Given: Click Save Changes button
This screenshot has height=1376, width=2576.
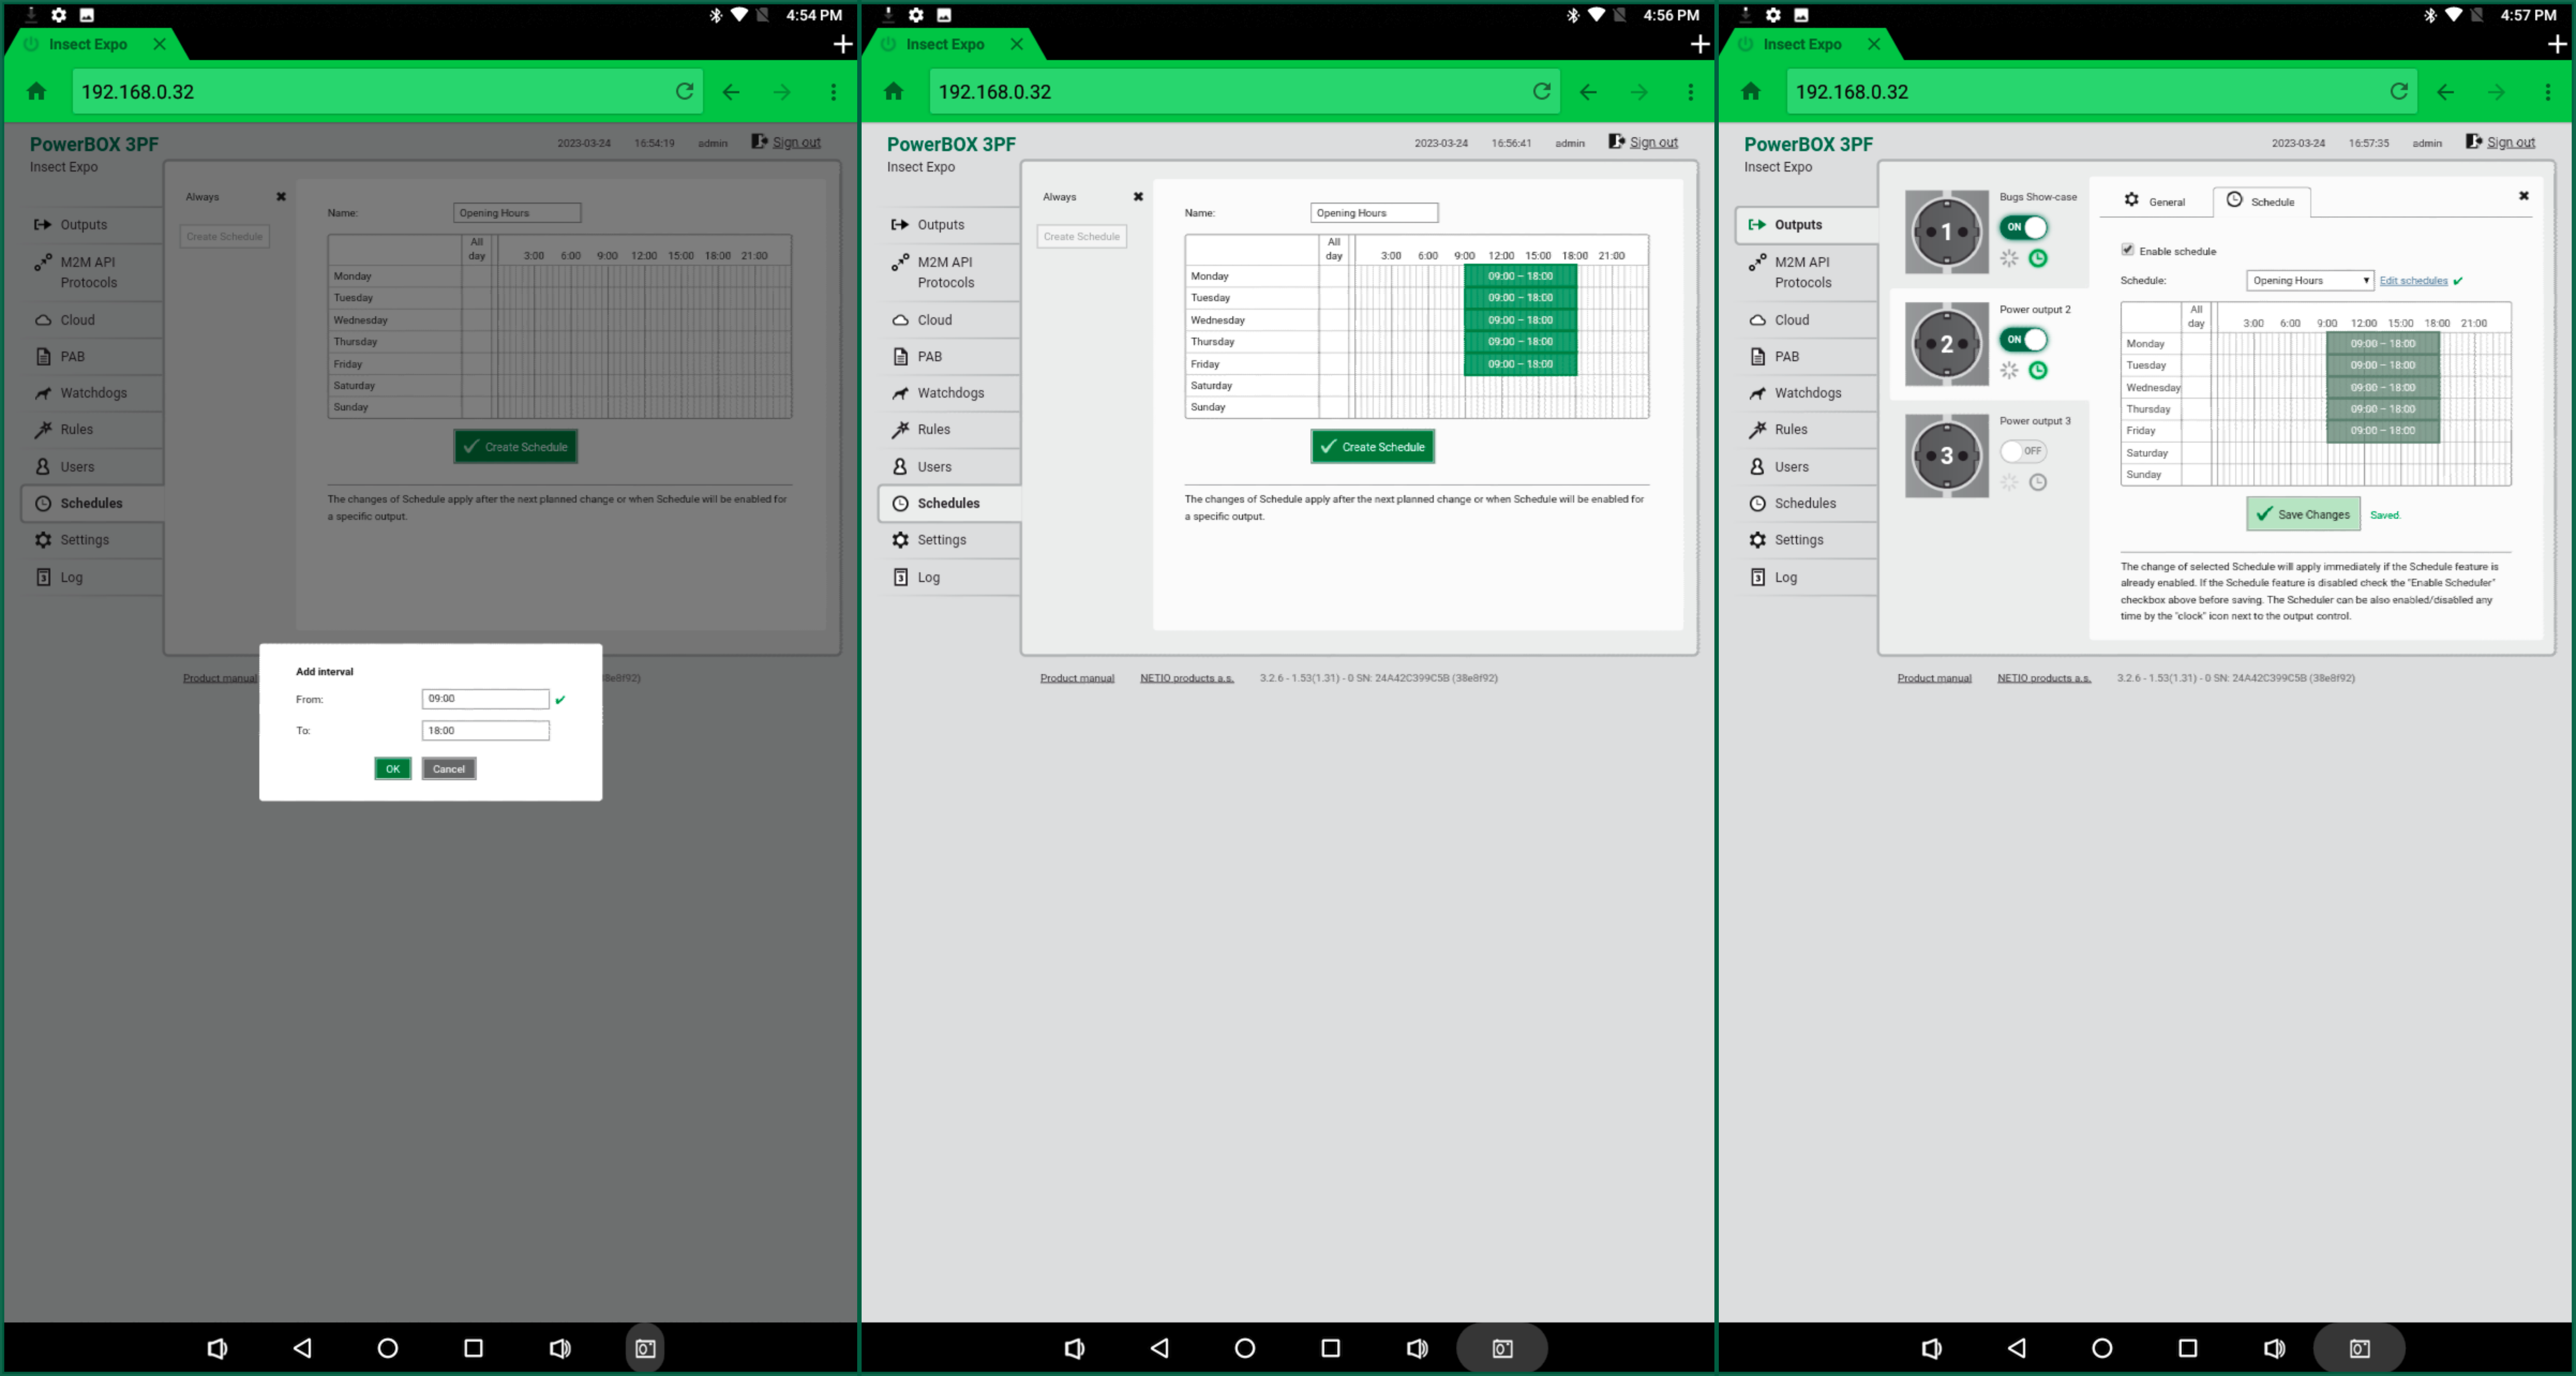Looking at the screenshot, I should [2303, 513].
